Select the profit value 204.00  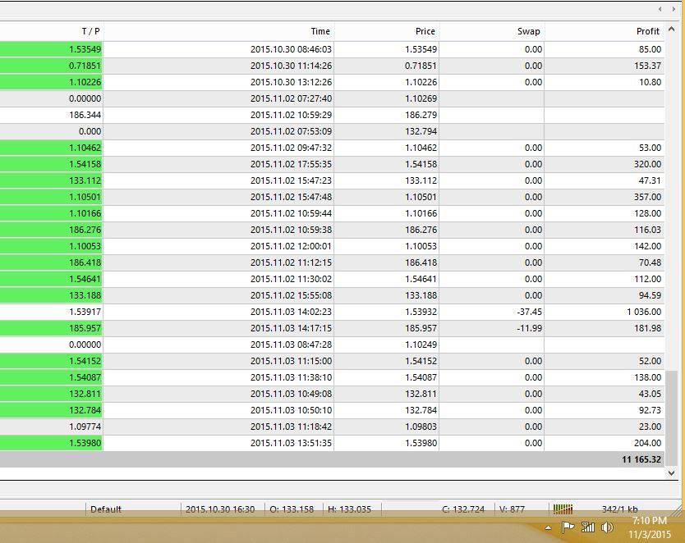pyautogui.click(x=648, y=443)
